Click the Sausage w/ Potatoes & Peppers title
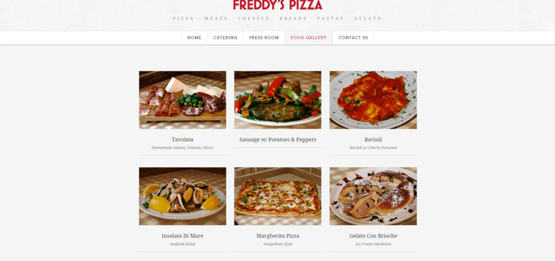Image resolution: width=555 pixels, height=261 pixels. [x=278, y=140]
